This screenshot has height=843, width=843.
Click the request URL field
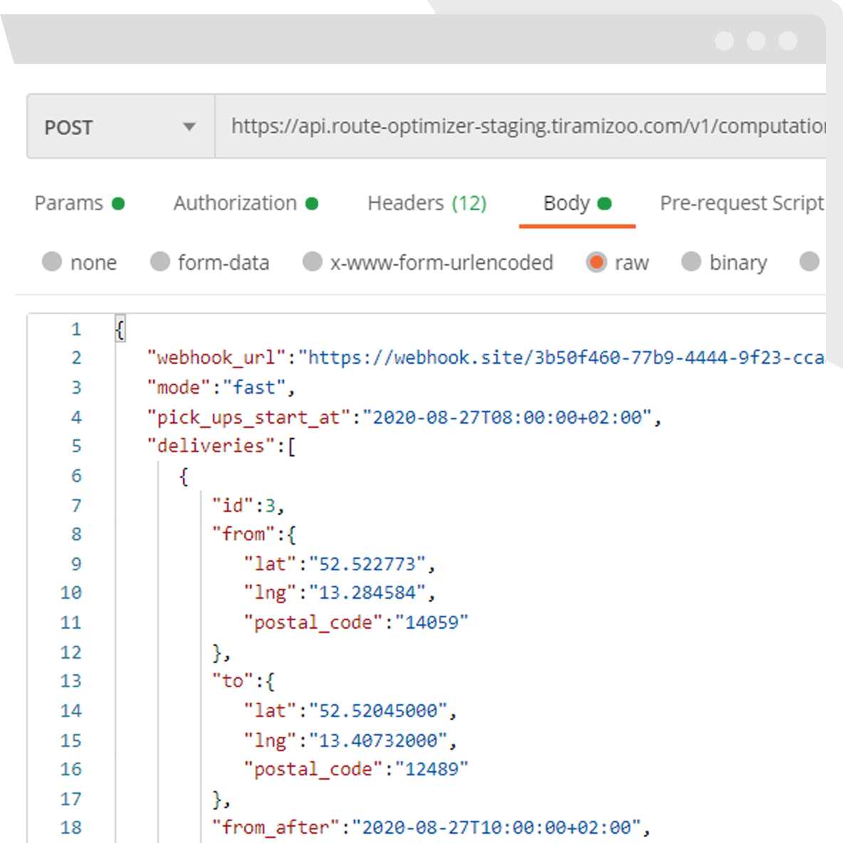coord(527,127)
